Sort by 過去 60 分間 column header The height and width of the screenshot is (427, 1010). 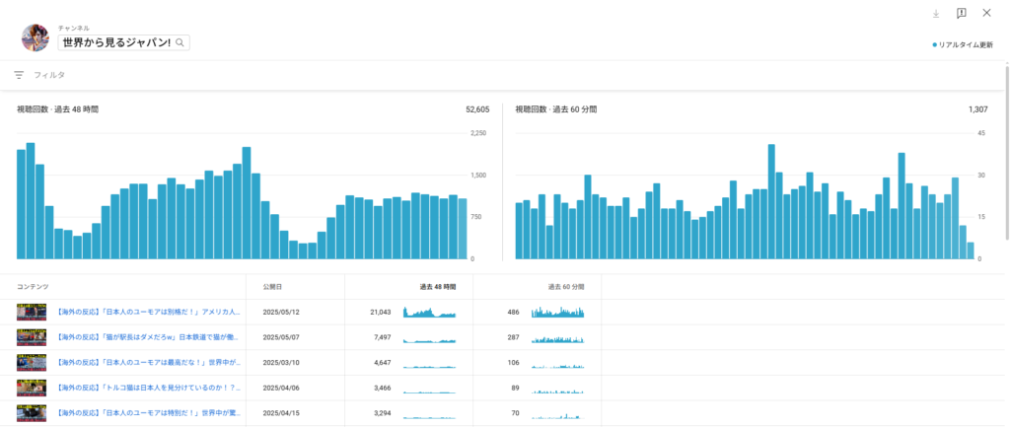point(565,287)
